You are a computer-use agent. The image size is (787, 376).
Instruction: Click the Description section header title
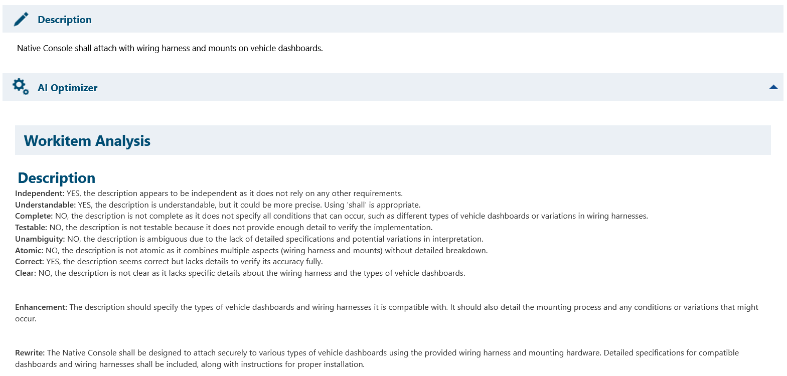(x=65, y=20)
